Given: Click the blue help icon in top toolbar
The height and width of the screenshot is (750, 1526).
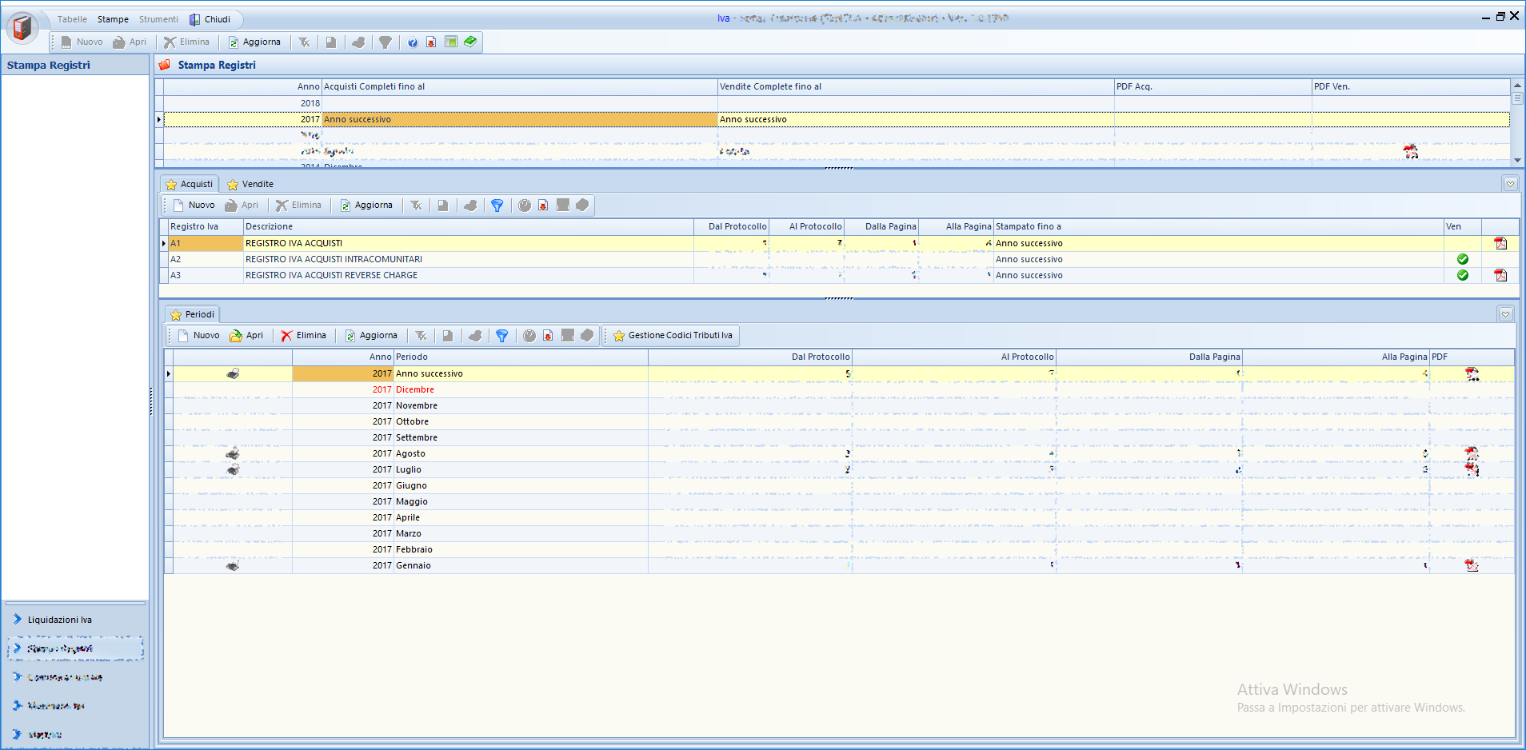Looking at the screenshot, I should 412,42.
